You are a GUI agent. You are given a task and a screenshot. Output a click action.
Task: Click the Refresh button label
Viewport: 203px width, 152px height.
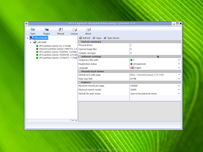(87, 38)
